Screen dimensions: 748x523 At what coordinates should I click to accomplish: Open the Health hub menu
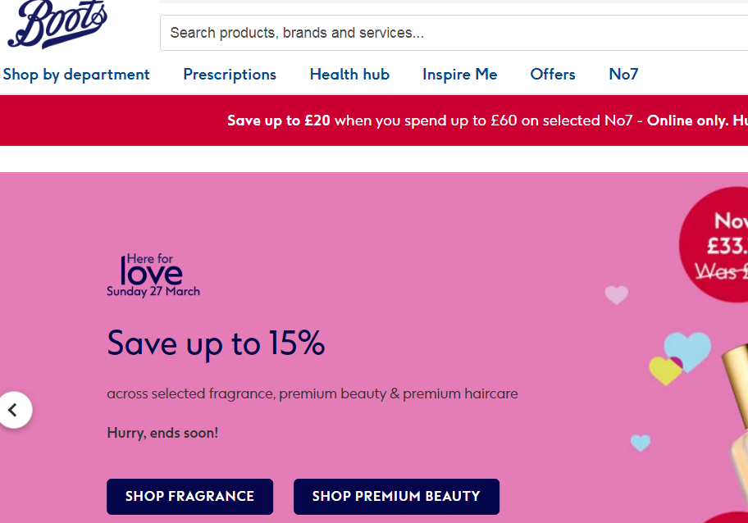click(x=349, y=75)
